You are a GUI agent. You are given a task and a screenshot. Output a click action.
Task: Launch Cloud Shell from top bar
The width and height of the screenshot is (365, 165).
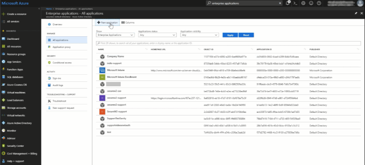pyautogui.click(x=295, y=3)
